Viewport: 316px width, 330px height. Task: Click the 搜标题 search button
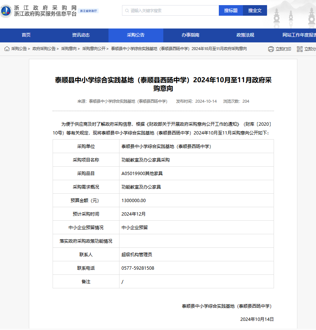[231, 11]
